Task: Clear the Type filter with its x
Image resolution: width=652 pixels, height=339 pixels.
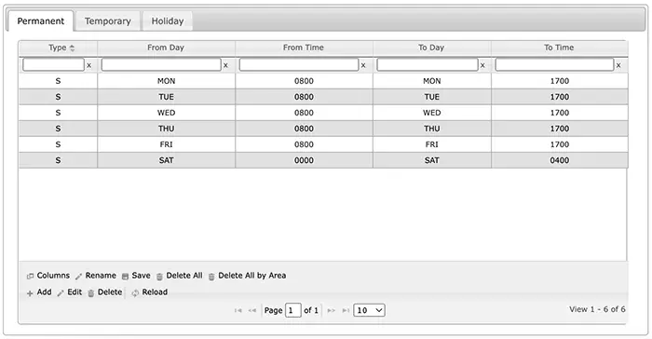Action: tap(89, 65)
